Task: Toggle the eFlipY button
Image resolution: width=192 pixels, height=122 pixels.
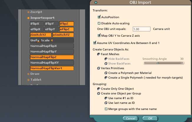Action: pos(51,29)
